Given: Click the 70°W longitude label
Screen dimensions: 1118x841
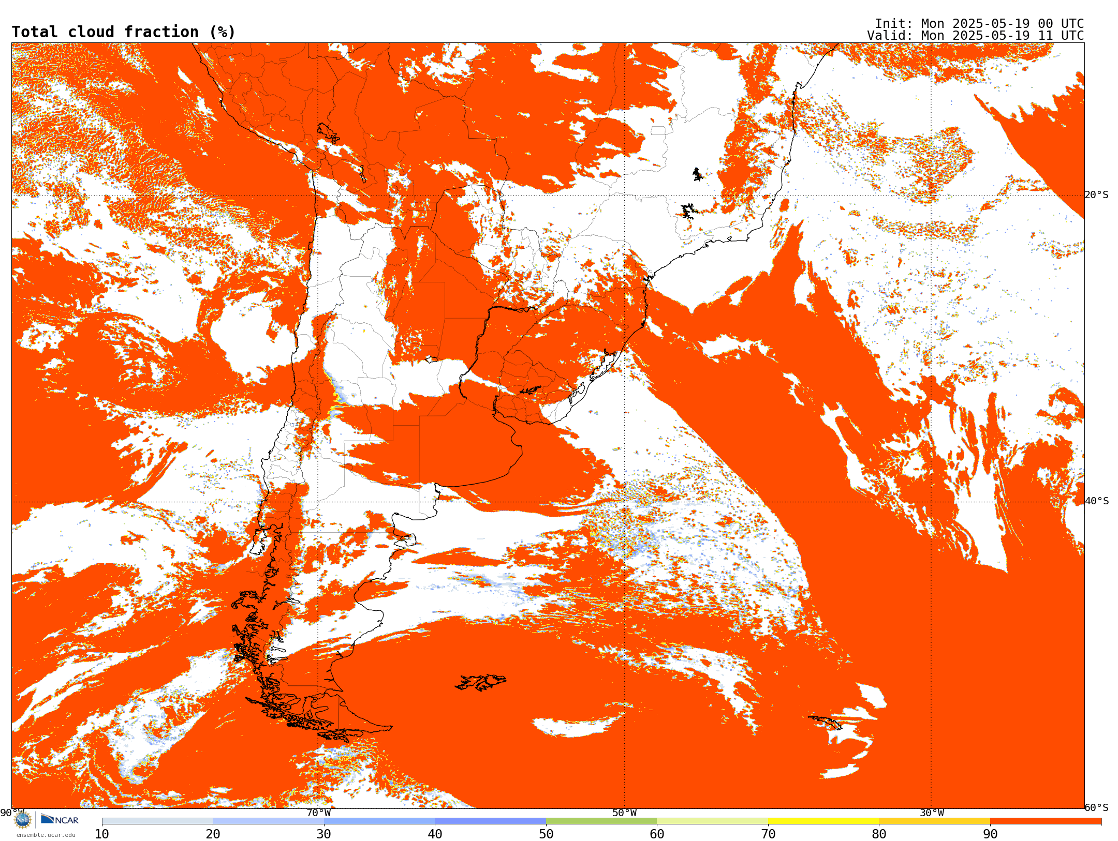Looking at the screenshot, I should (318, 813).
